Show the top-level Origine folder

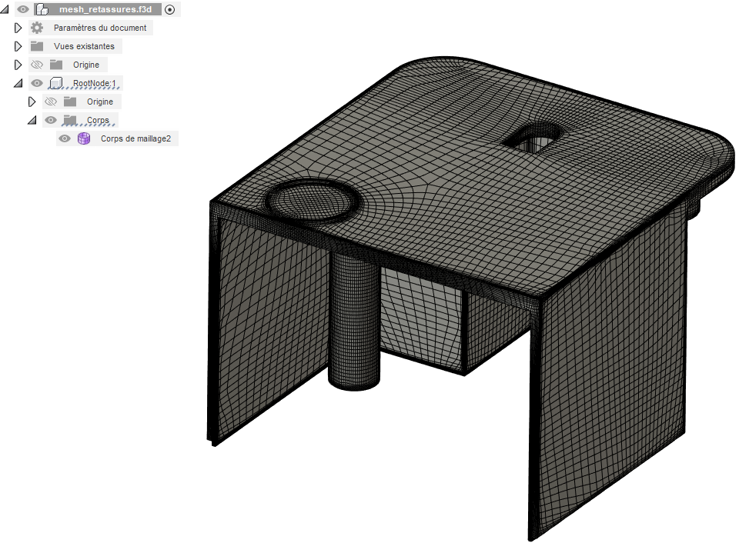pyautogui.click(x=37, y=65)
